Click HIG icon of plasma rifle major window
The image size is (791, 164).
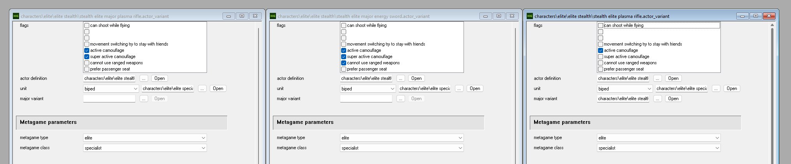click(16, 16)
